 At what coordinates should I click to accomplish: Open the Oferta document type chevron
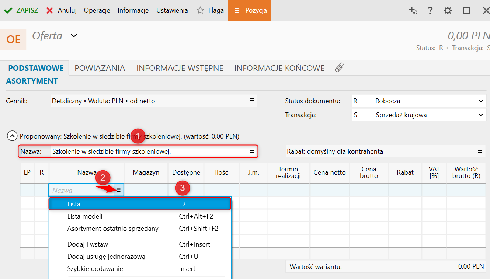(74, 36)
